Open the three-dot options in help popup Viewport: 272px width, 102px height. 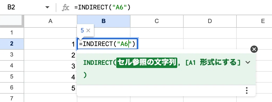coord(247,90)
